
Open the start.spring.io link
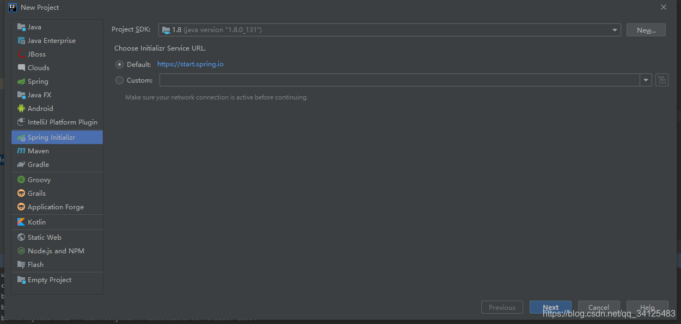[x=191, y=64]
